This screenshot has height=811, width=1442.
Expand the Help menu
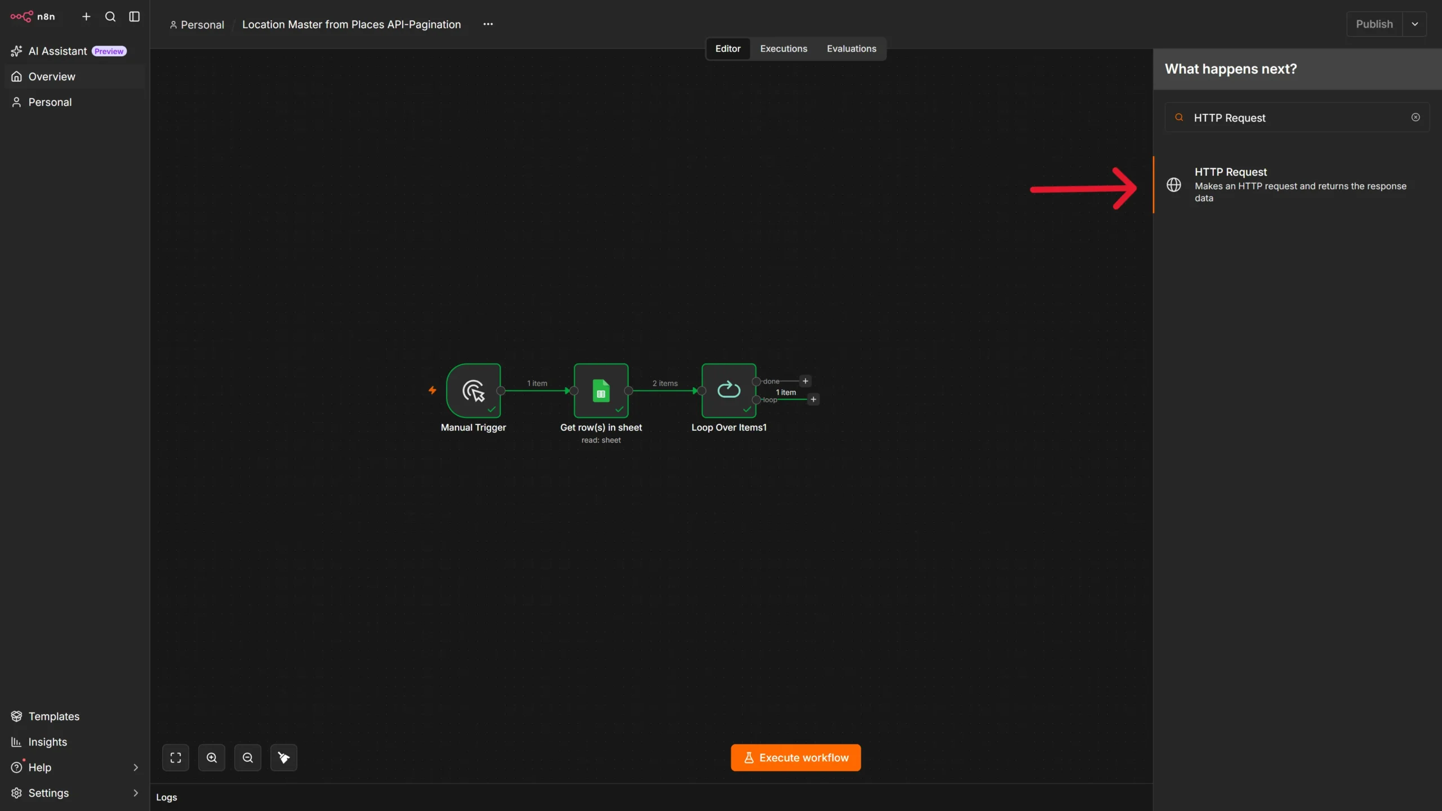pos(74,767)
